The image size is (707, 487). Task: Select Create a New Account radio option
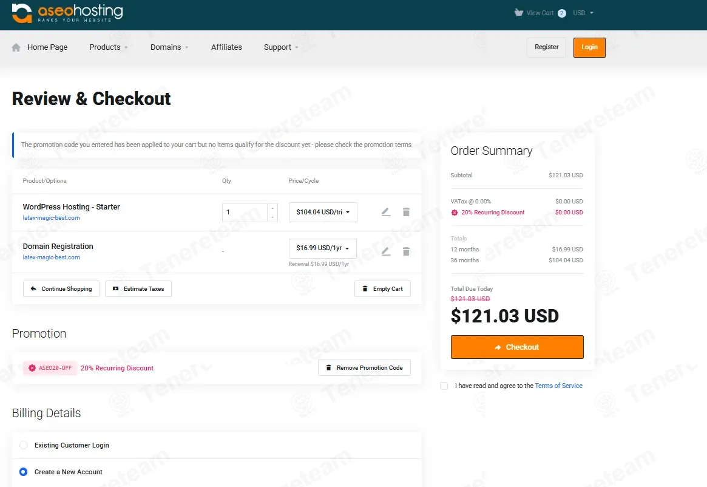[x=24, y=472]
